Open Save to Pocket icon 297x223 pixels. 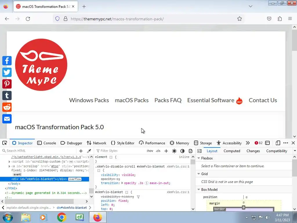269,19
